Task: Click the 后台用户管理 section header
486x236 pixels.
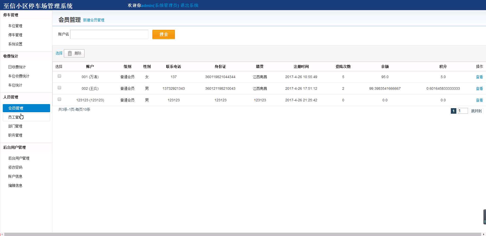Action: click(14, 147)
